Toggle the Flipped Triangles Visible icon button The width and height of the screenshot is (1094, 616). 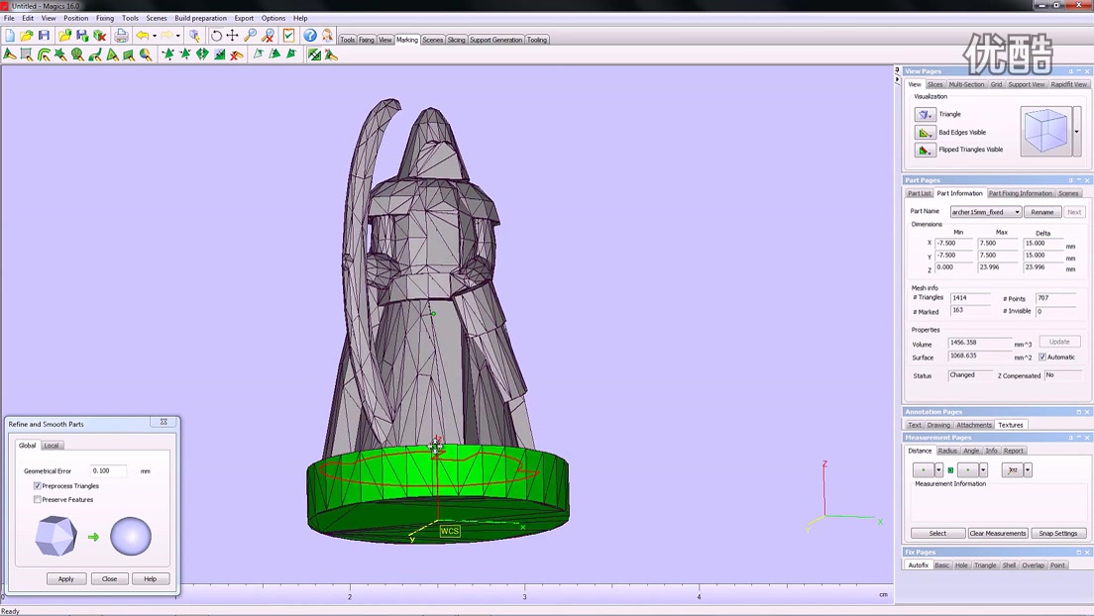(926, 150)
